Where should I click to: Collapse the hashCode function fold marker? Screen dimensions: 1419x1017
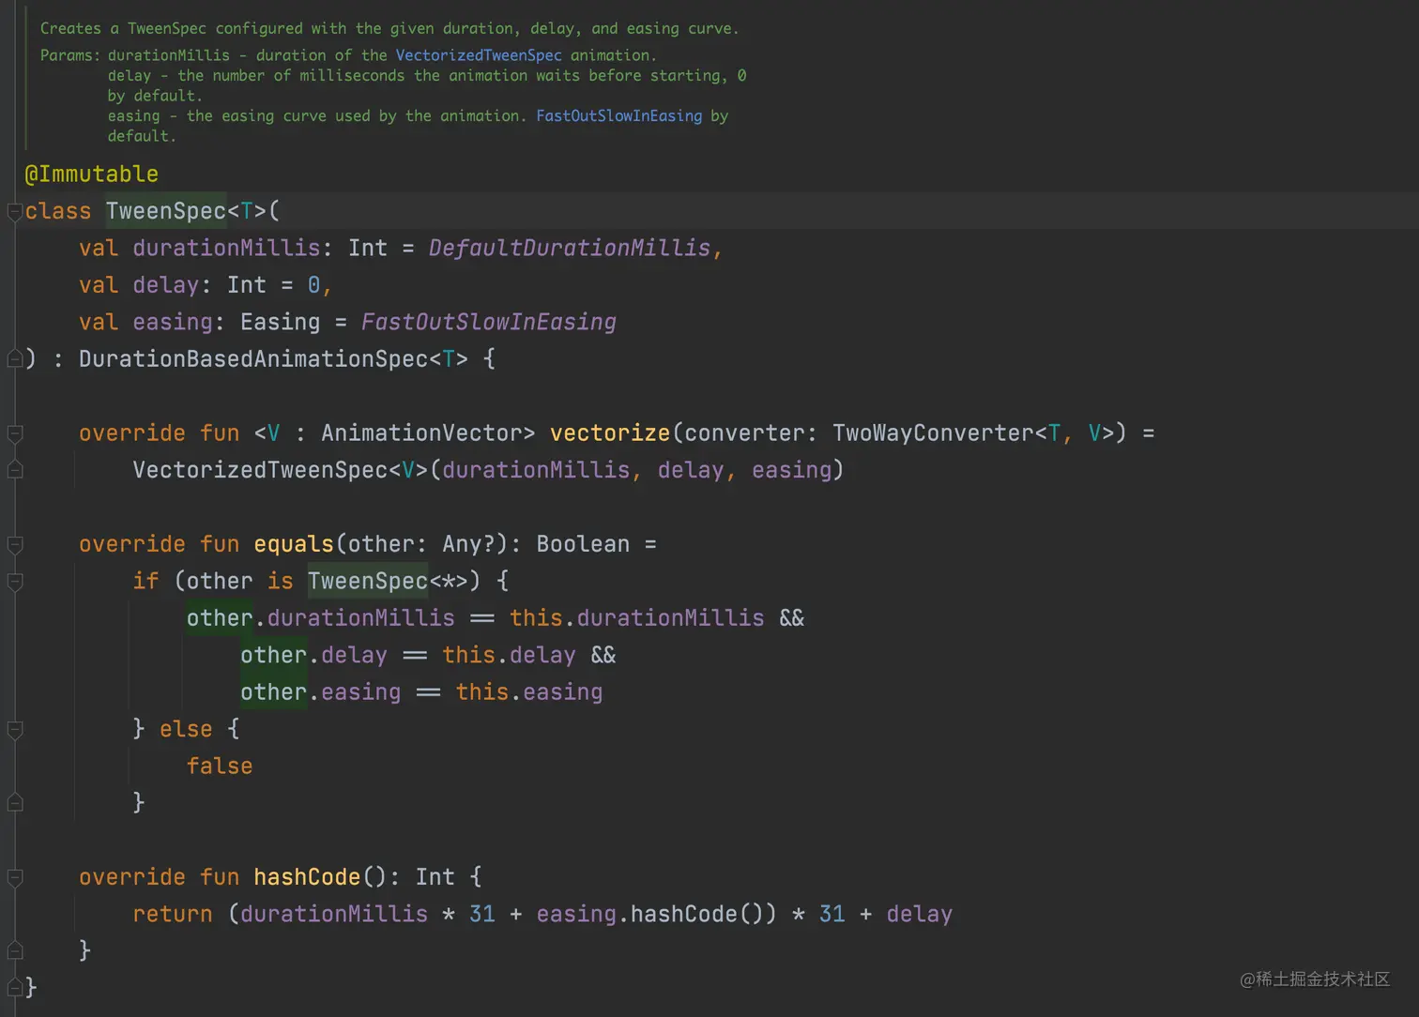[15, 877]
